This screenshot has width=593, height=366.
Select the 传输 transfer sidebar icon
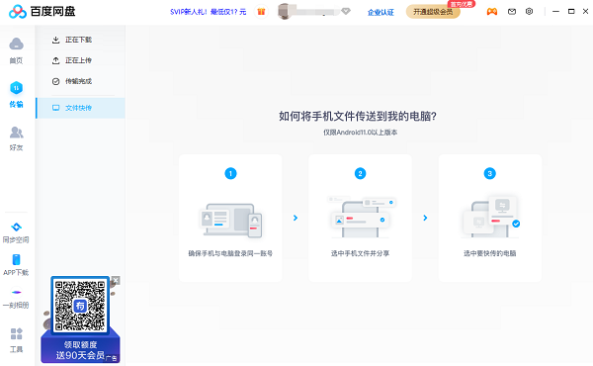click(16, 88)
